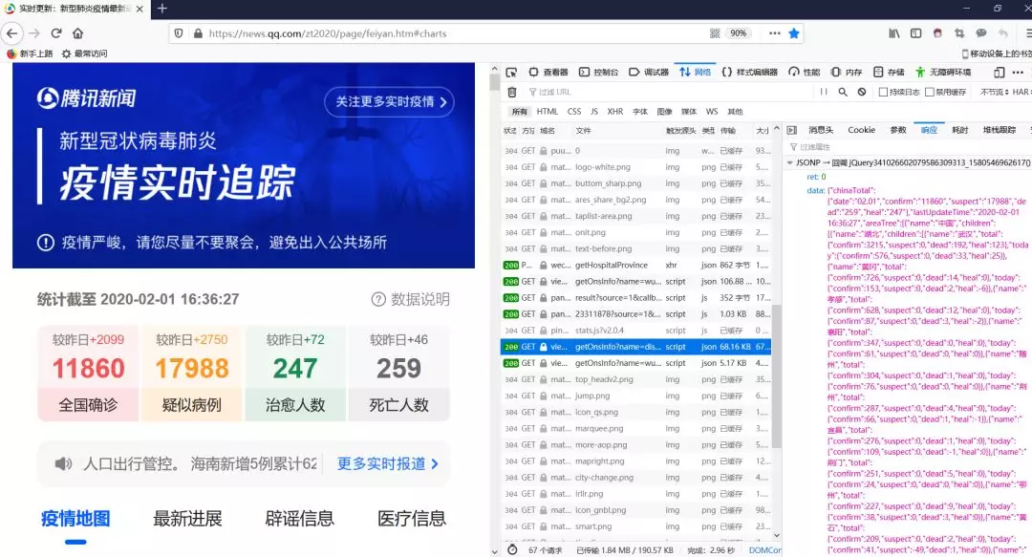View the padlock site security info
Screen dimensions: 1032x557
(x=198, y=32)
